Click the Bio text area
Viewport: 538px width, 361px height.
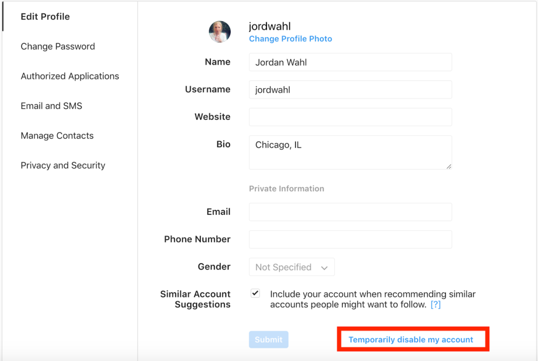point(350,152)
